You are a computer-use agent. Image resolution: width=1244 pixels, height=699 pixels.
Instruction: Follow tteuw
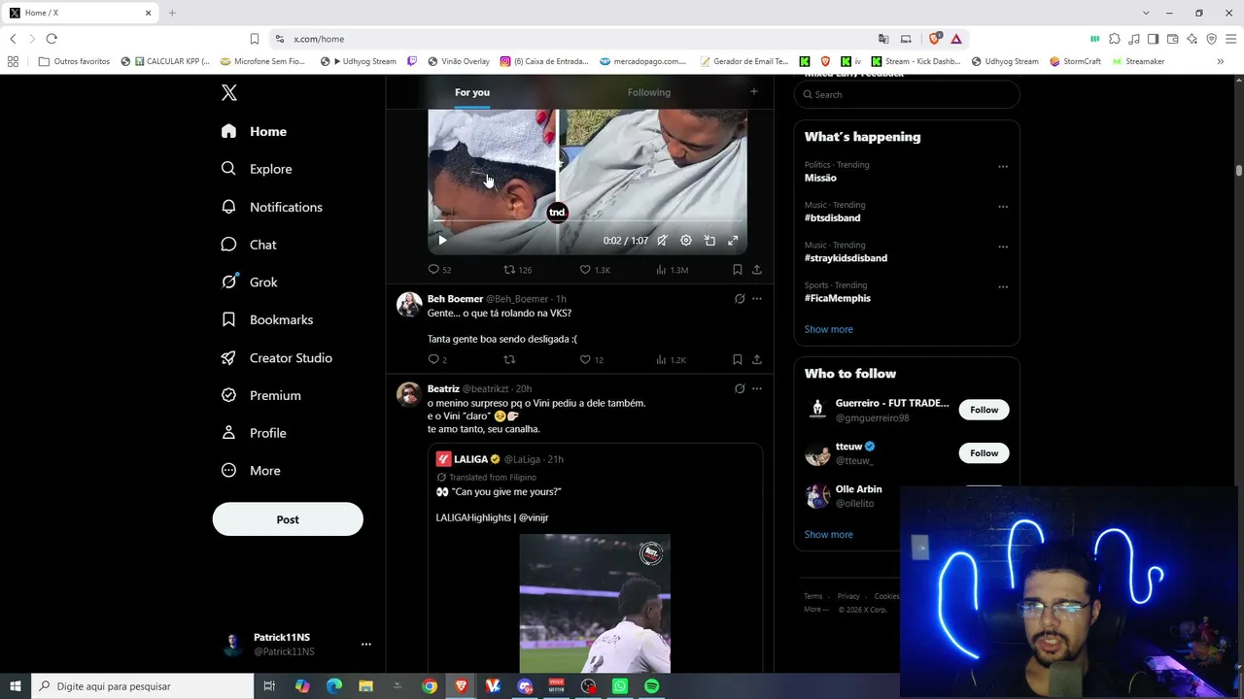[984, 453]
